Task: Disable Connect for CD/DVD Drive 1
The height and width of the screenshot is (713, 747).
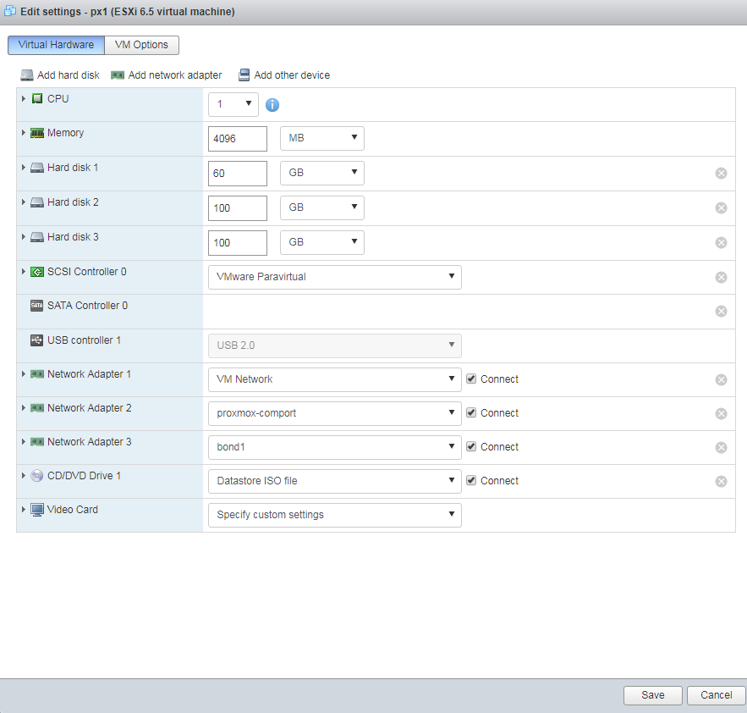Action: 471,481
